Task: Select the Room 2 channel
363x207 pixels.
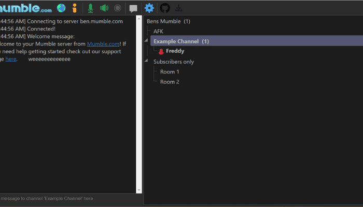Action: click(170, 82)
